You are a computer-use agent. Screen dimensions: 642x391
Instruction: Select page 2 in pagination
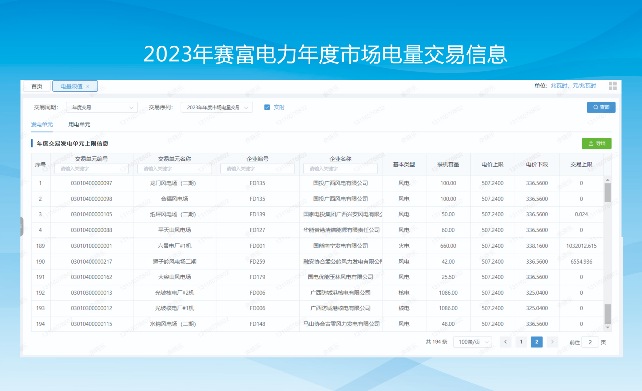(x=537, y=342)
